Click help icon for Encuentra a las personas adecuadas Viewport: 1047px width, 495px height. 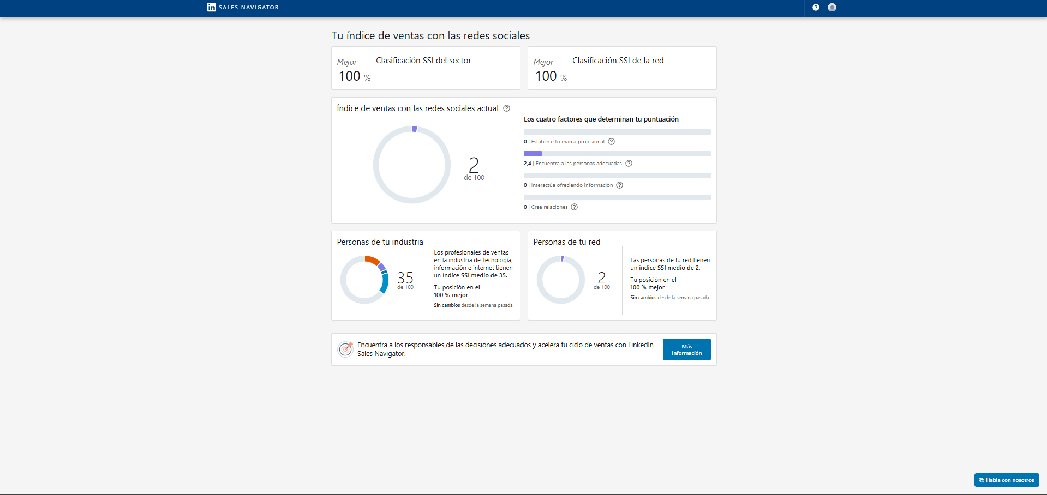tap(629, 164)
